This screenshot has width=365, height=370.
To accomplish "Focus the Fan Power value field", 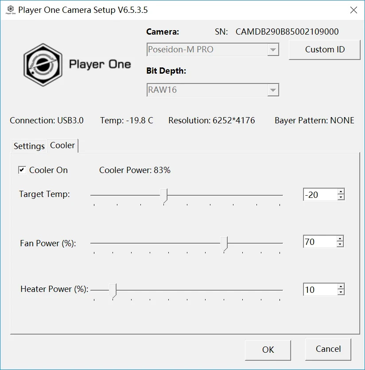I will tap(319, 242).
